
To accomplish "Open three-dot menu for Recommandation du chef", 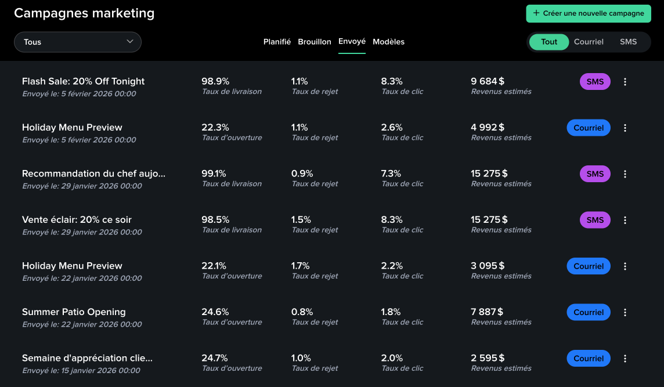I will click(625, 174).
